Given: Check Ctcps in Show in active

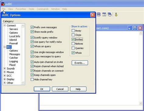Looking at the screenshot, I should coord(73,35).
